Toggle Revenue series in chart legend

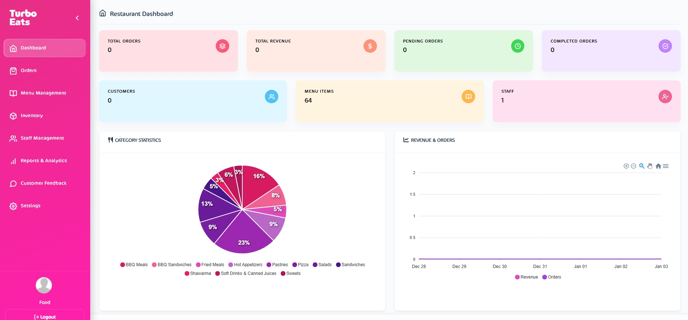(x=526, y=277)
